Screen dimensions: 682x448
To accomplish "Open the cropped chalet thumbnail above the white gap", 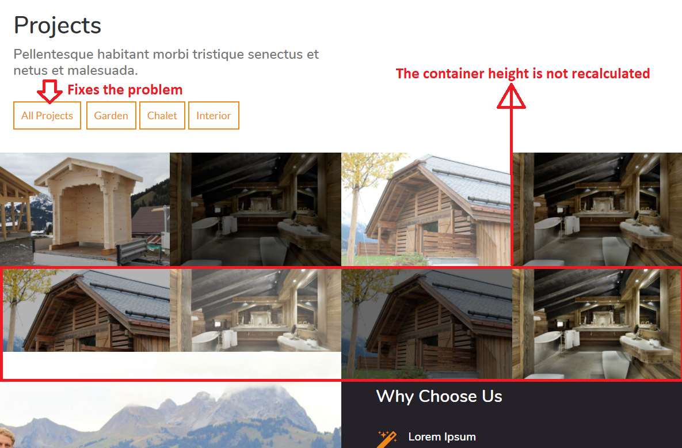I will click(x=86, y=310).
